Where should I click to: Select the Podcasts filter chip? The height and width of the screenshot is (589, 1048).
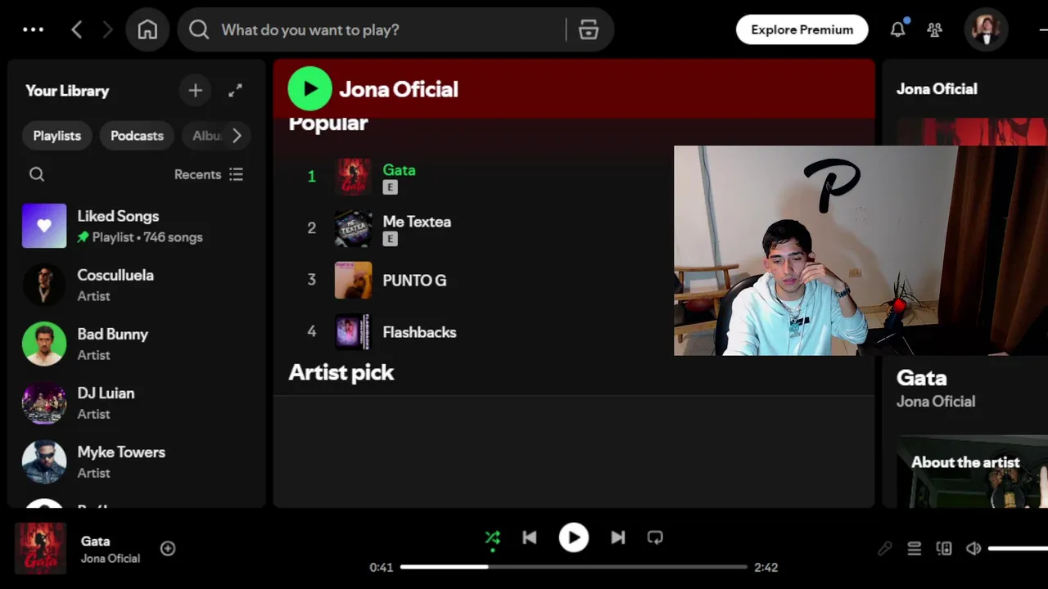[x=137, y=136]
